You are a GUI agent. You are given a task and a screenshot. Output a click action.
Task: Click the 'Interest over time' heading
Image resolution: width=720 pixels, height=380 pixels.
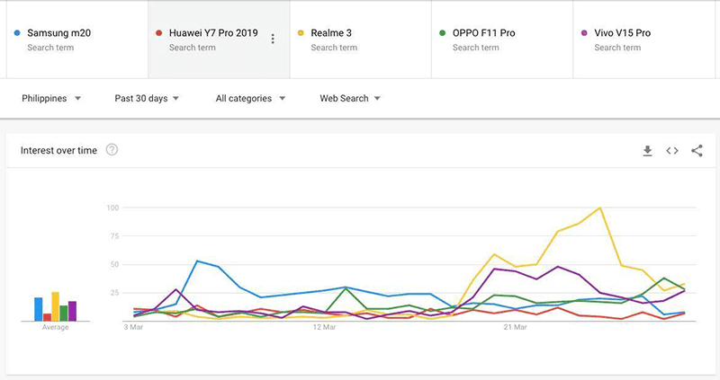tap(58, 150)
